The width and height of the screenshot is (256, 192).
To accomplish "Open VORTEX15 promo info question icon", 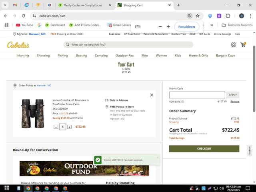I will pyautogui.click(x=183, y=102).
